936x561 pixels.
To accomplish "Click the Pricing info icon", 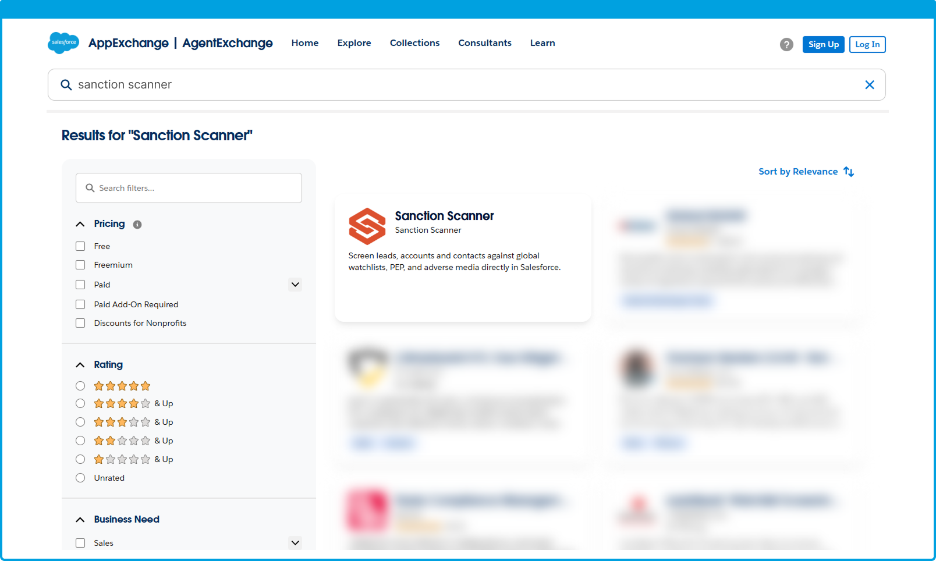I will [x=137, y=225].
